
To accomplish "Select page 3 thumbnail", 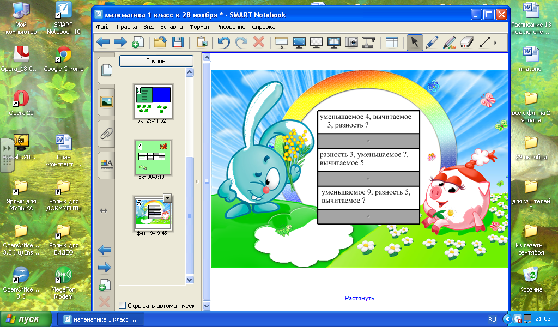I will (x=153, y=102).
